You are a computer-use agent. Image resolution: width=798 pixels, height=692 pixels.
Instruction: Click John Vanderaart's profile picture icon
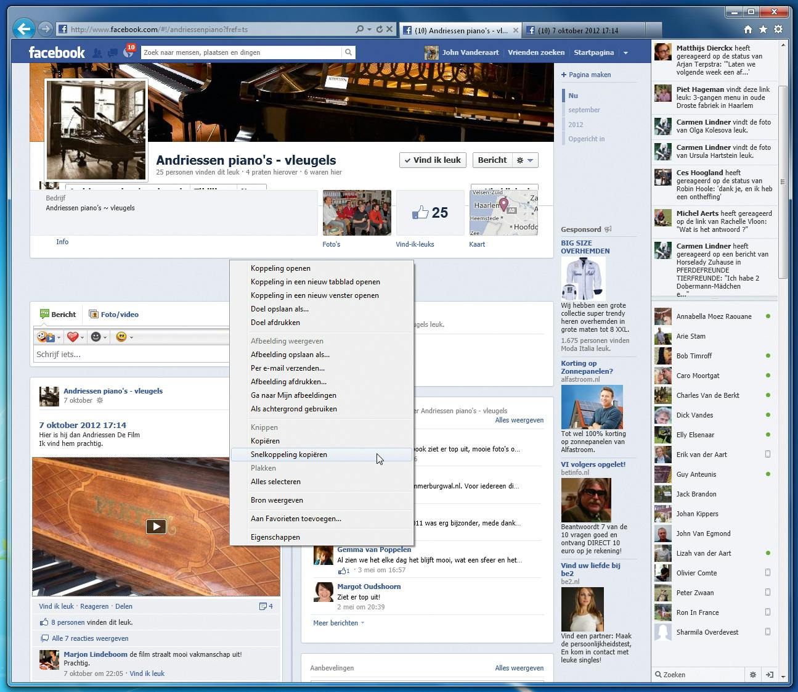coord(432,52)
